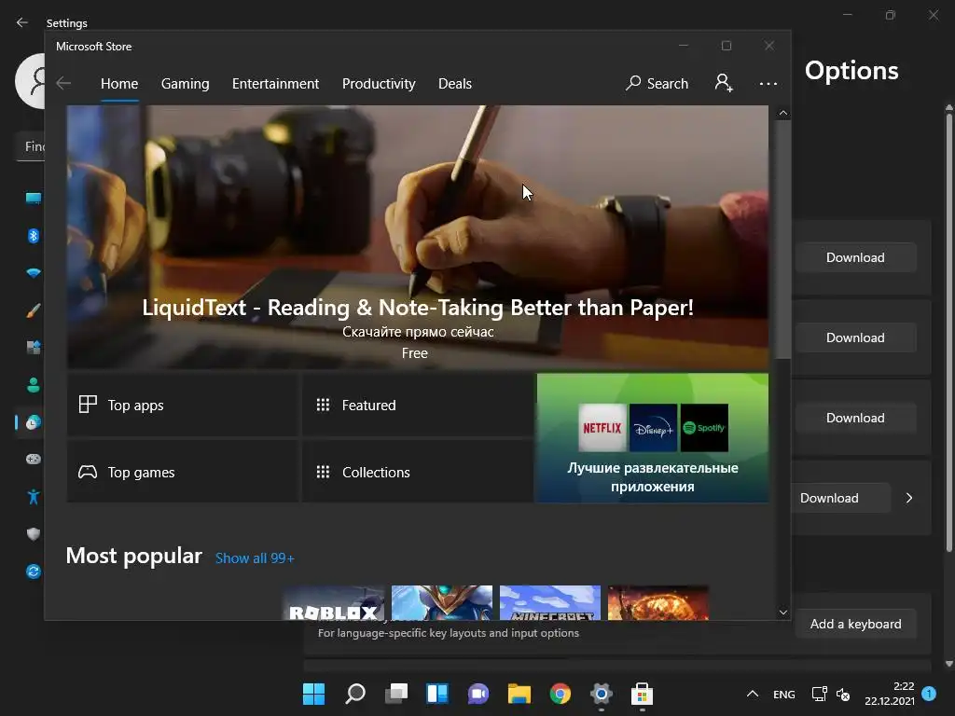955x716 pixels.
Task: Open Top apps tile
Action: click(x=183, y=405)
